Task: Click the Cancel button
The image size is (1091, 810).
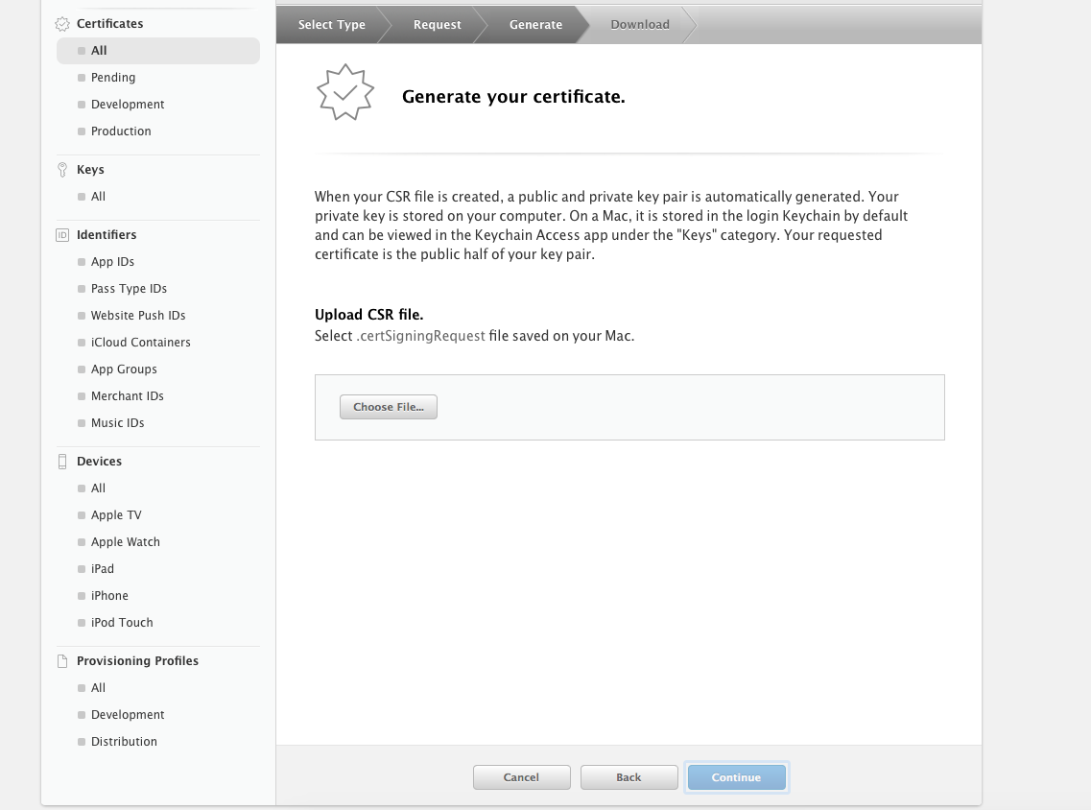Action: click(x=521, y=777)
